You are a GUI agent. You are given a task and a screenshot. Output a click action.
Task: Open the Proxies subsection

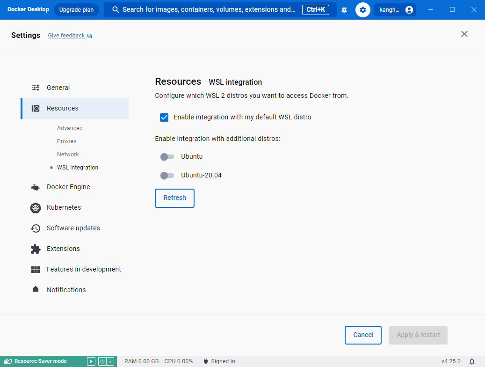66,141
